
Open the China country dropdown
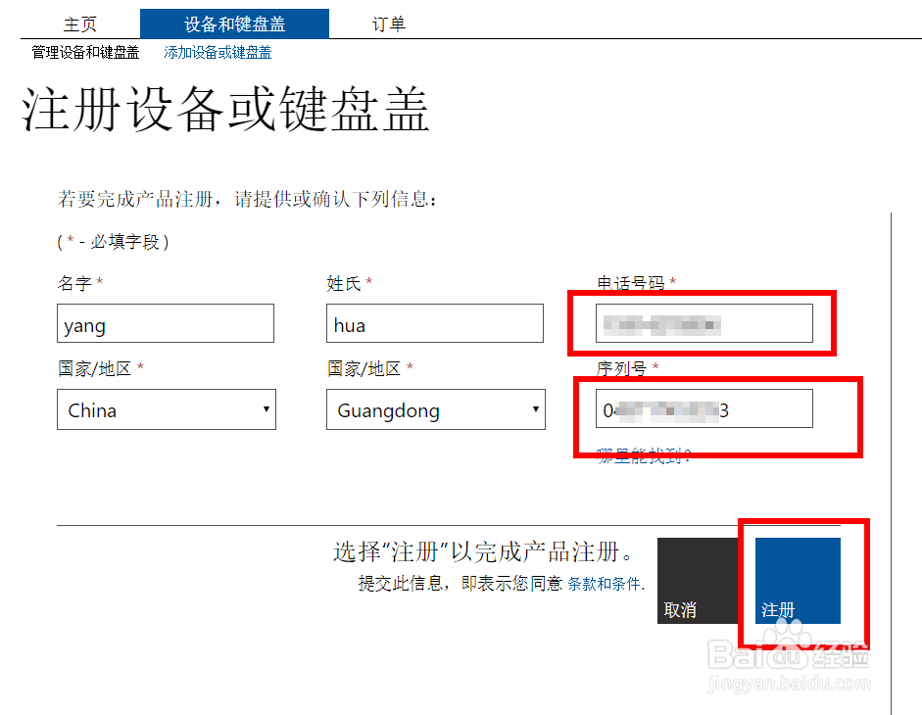pyautogui.click(x=167, y=409)
